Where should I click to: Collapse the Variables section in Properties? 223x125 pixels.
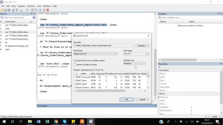pos(159,70)
